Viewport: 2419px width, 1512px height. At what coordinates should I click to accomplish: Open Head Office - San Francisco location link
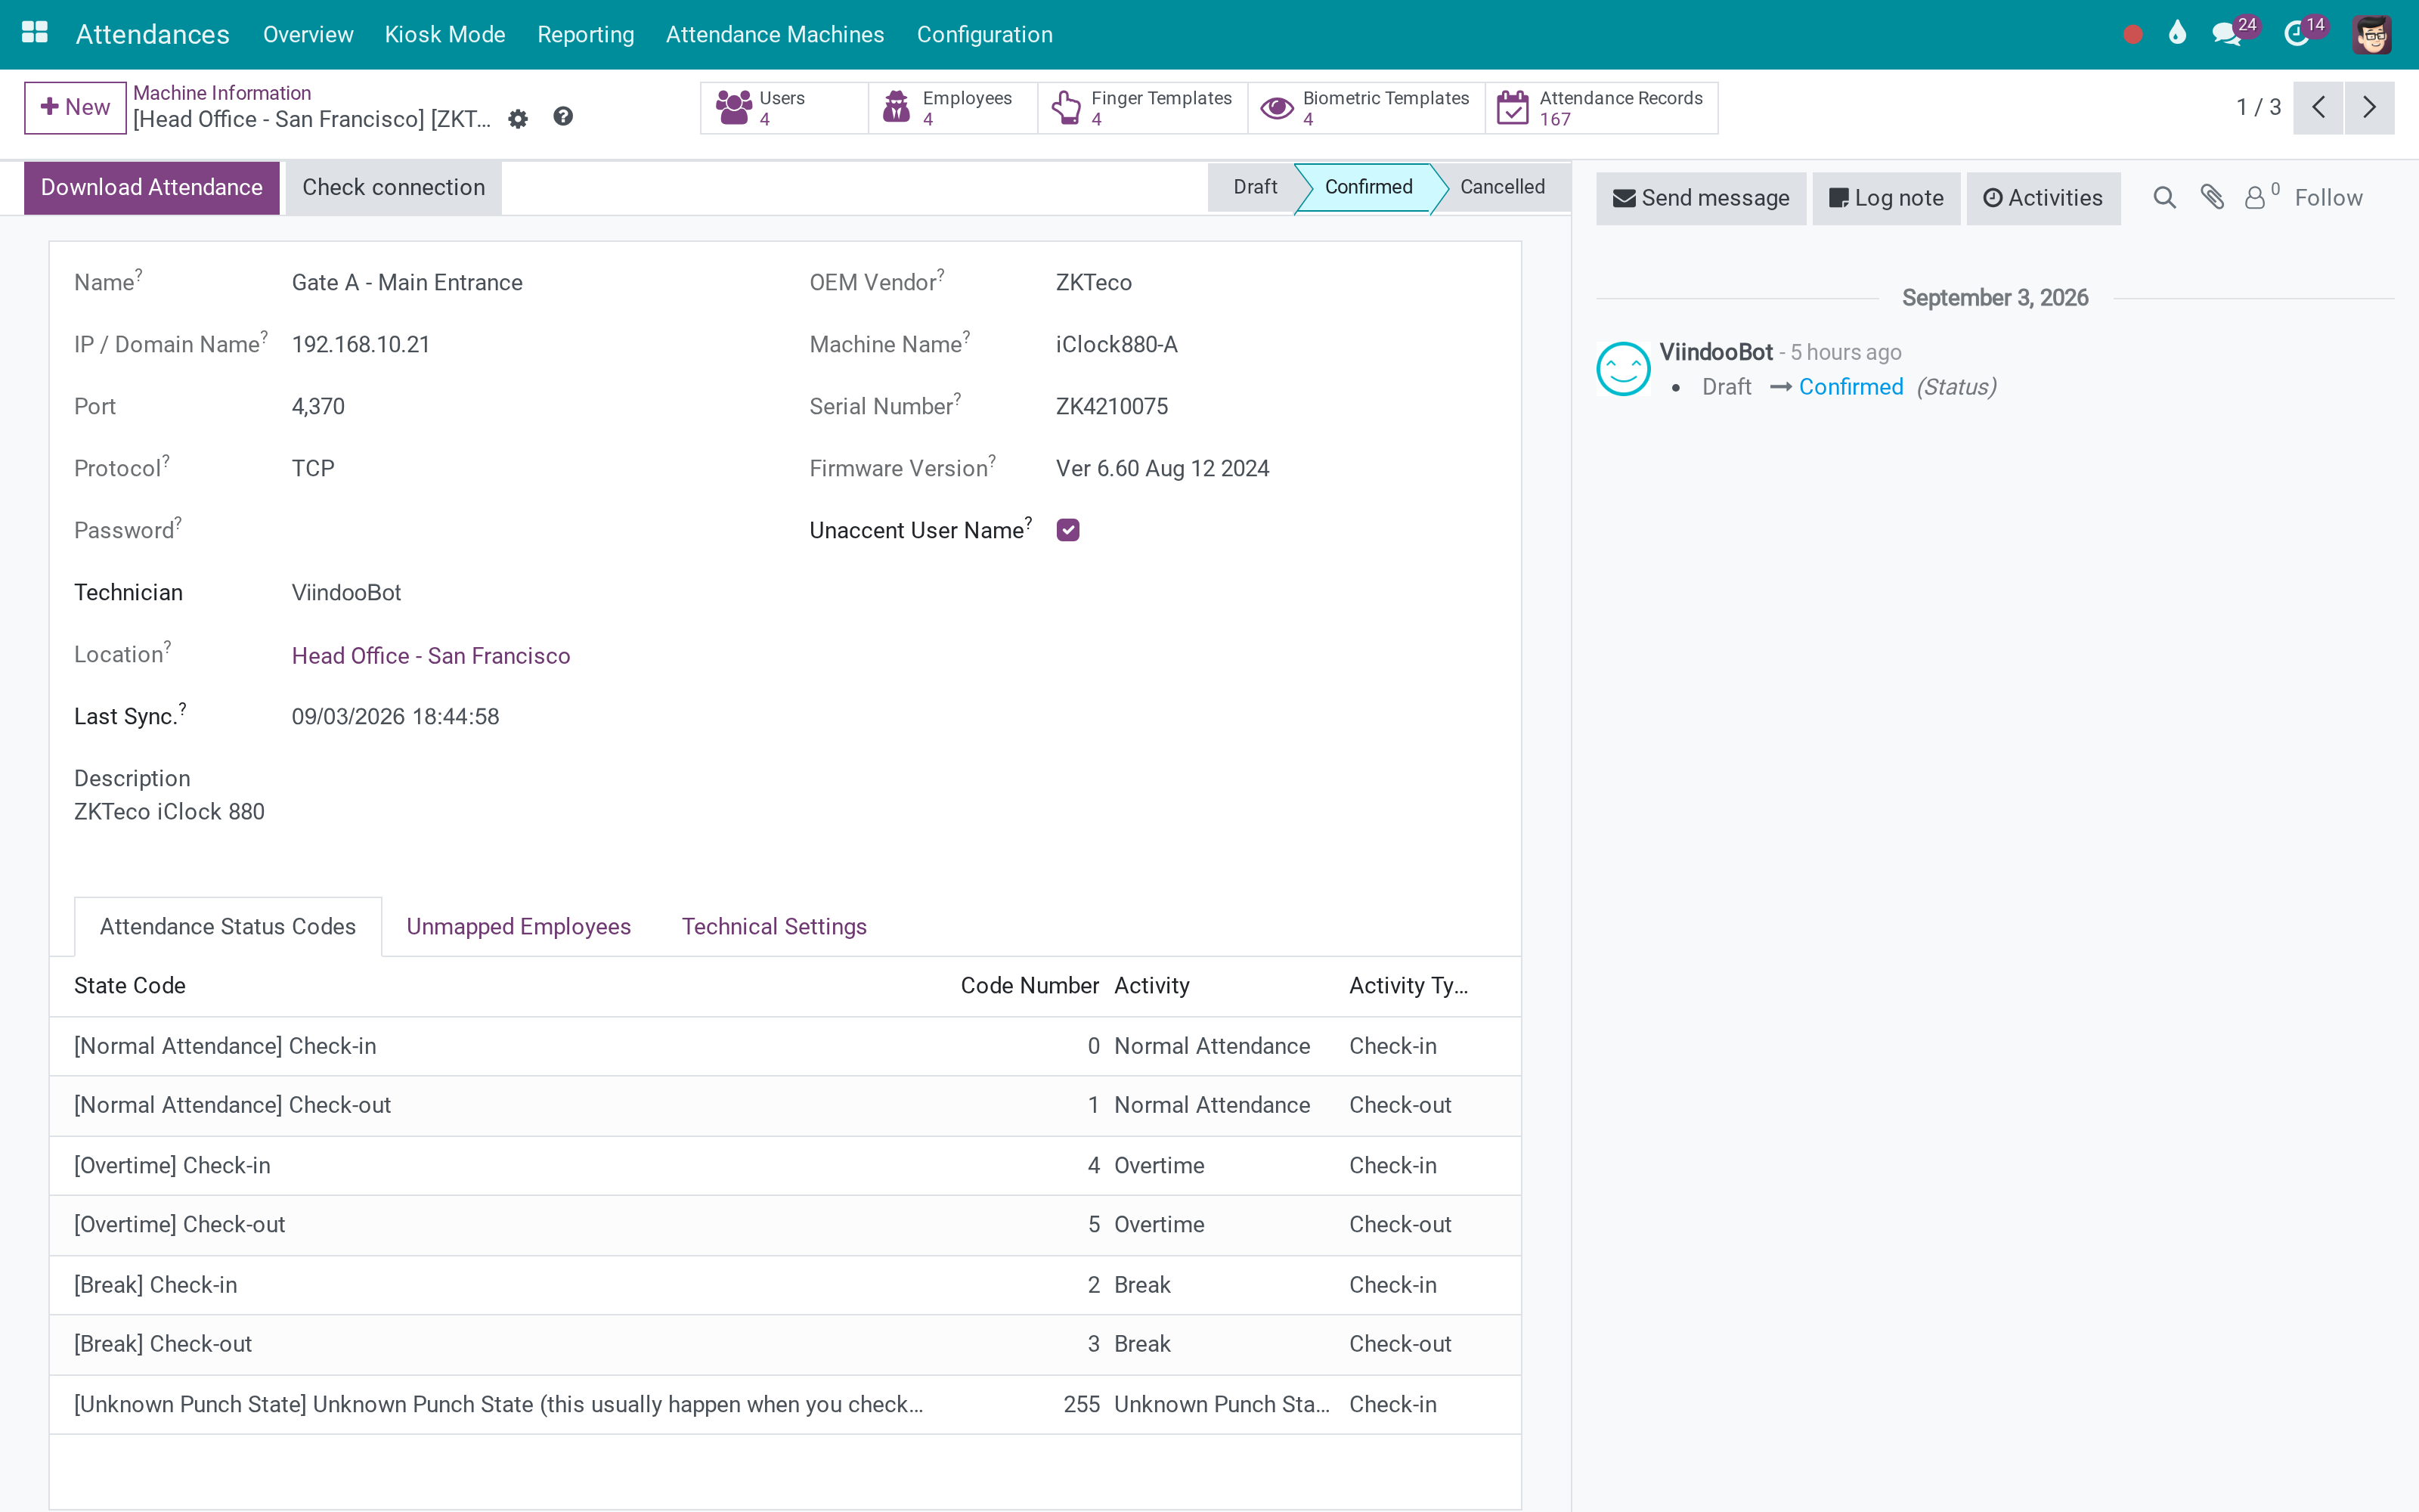(431, 656)
